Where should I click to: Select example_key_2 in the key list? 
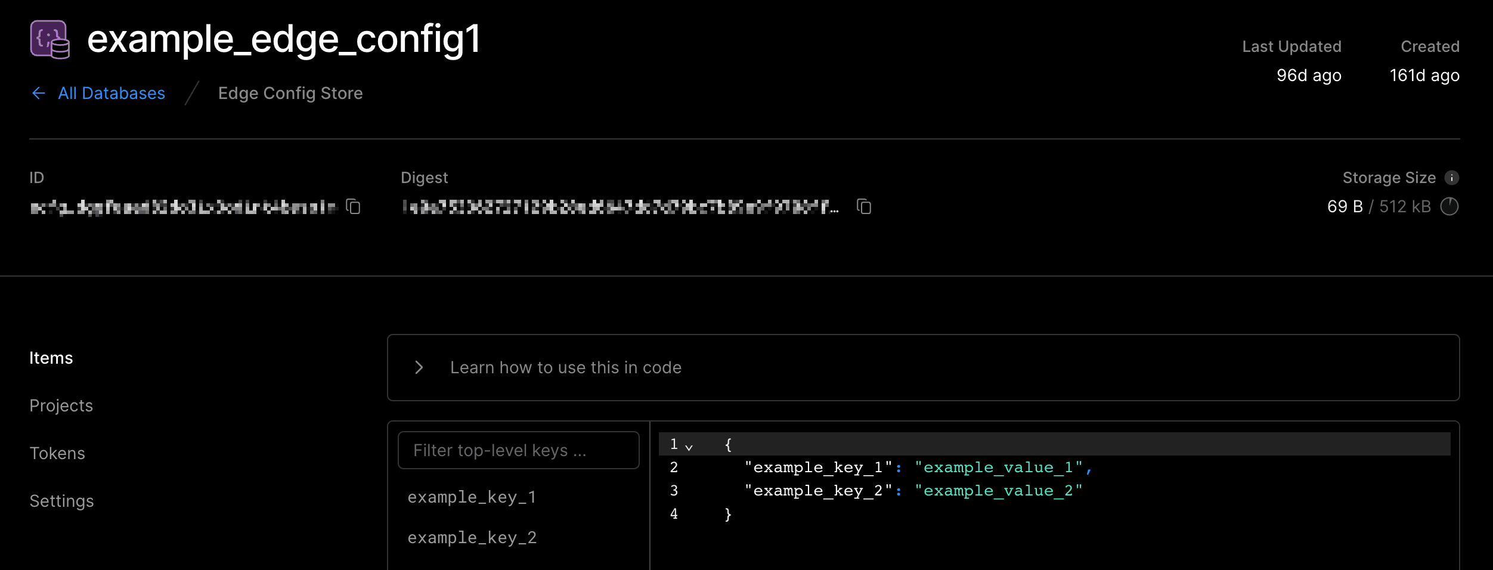(472, 537)
